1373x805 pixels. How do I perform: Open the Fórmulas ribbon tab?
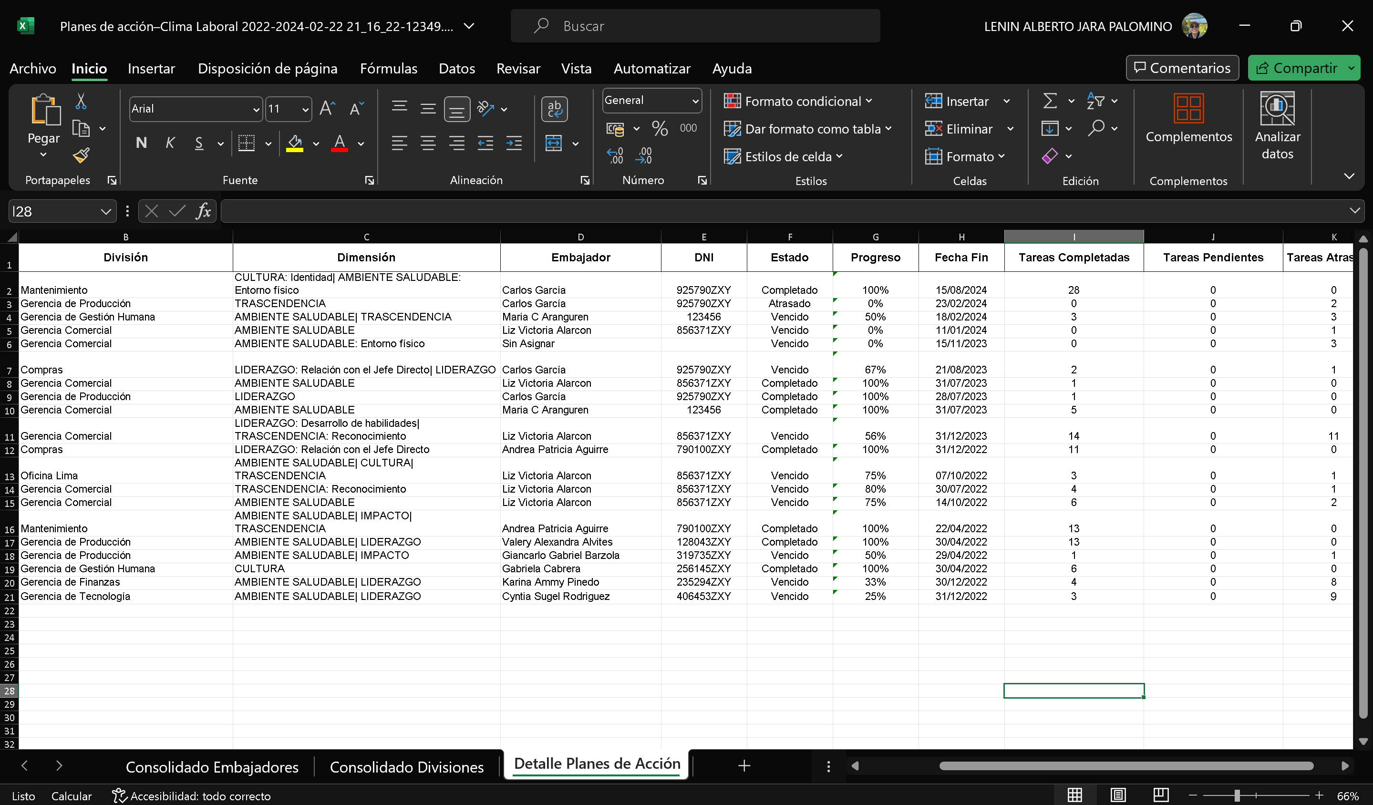(x=389, y=69)
